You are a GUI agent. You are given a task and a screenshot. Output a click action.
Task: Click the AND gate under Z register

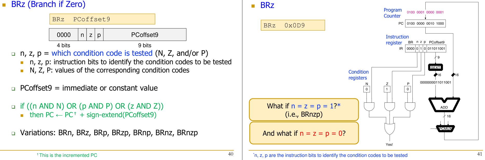[389, 106]
